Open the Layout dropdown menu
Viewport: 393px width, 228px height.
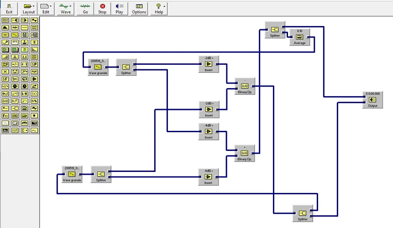coord(29,9)
